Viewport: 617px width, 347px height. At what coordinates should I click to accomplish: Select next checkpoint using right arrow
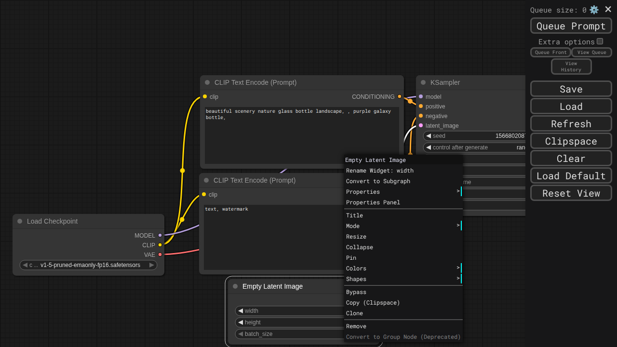pos(151,265)
